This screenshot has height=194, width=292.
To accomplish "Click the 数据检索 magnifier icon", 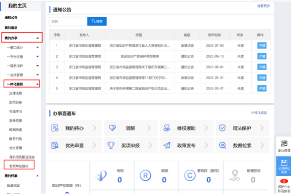I will pyautogui.click(x=222, y=145).
